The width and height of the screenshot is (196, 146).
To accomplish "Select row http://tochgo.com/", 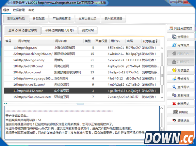I will point(82,60).
